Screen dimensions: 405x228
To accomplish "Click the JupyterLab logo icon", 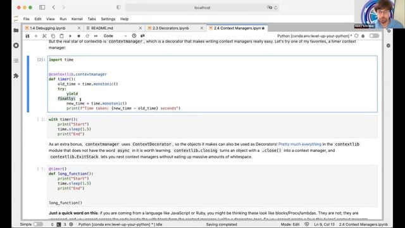I will [16, 18].
